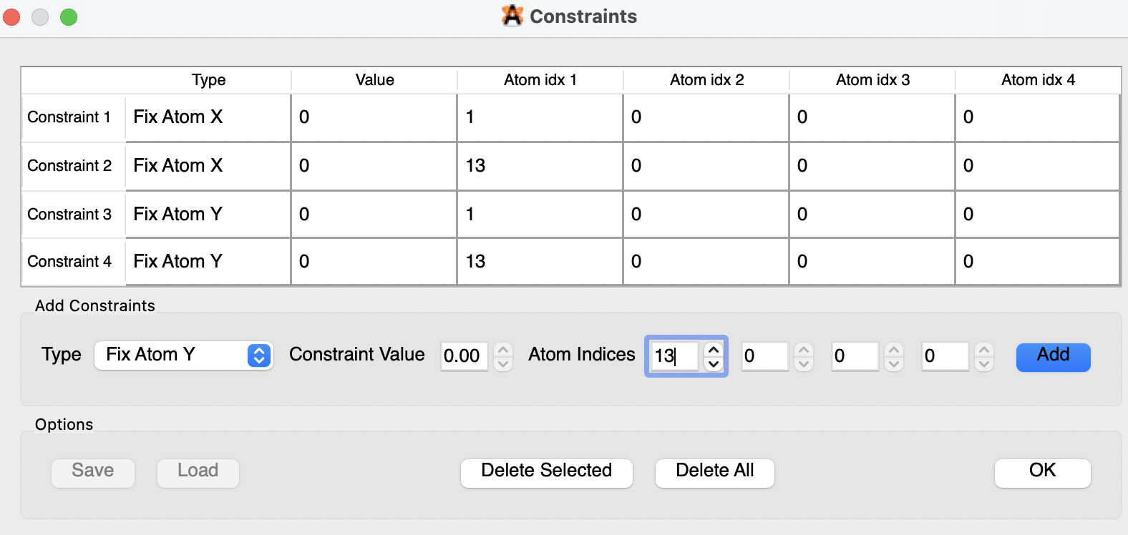
Task: Confirm with the OK button
Action: point(1042,473)
